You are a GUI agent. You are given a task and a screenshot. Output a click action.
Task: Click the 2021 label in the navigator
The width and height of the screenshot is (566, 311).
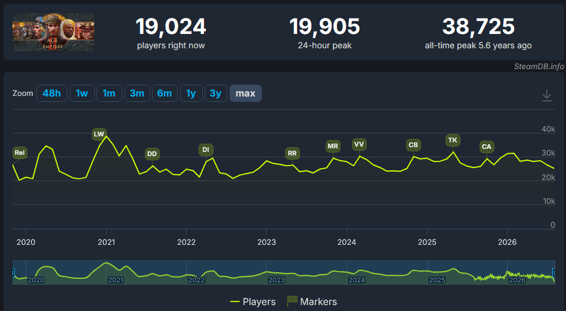click(x=116, y=280)
